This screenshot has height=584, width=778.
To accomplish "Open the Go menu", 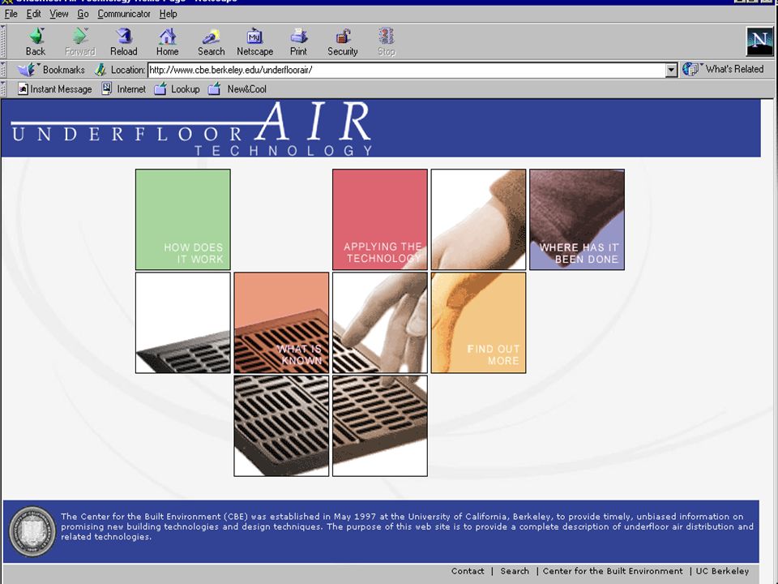I will pyautogui.click(x=83, y=14).
